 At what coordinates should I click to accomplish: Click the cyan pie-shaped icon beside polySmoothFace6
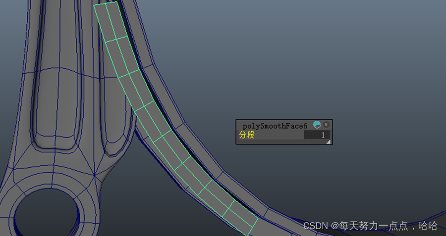[317, 125]
